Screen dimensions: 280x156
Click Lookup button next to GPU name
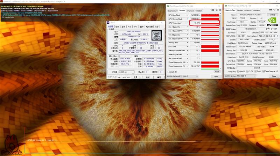pos(272,15)
